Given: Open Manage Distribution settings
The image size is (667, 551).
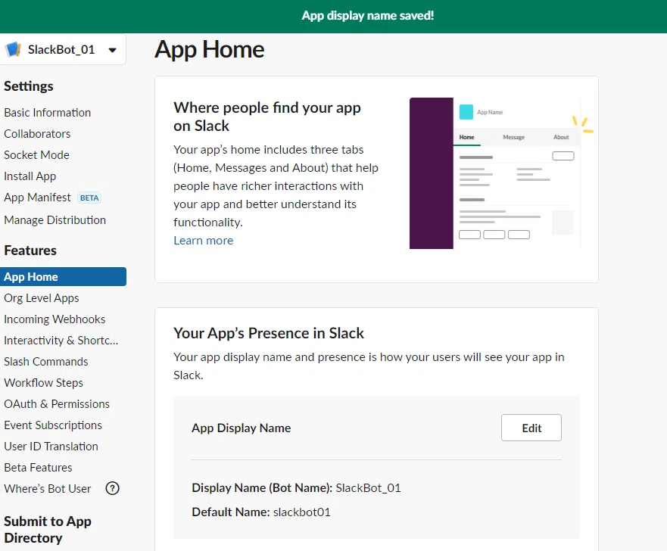Looking at the screenshot, I should 55,220.
